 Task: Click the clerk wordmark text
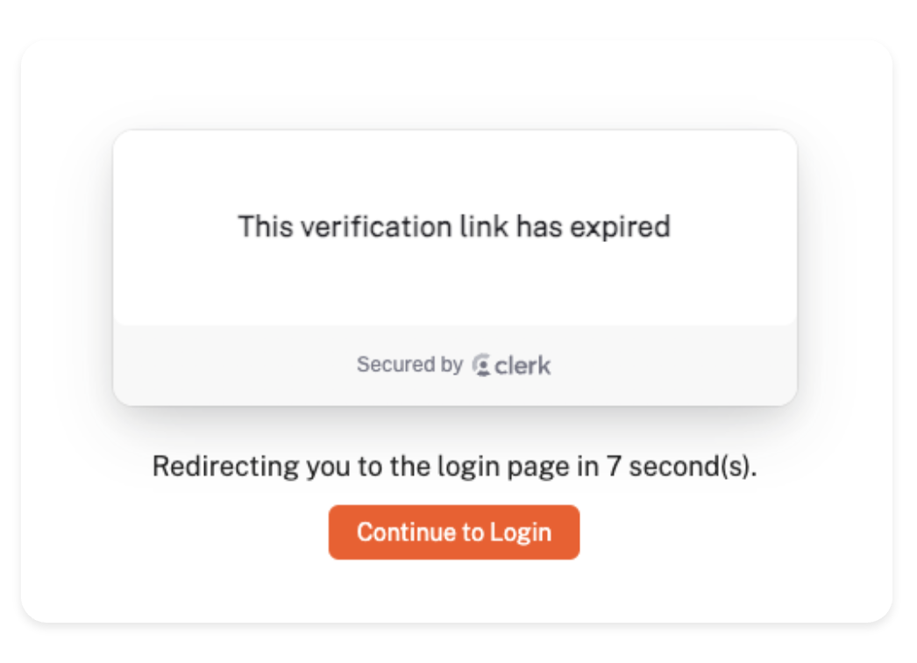click(x=522, y=365)
